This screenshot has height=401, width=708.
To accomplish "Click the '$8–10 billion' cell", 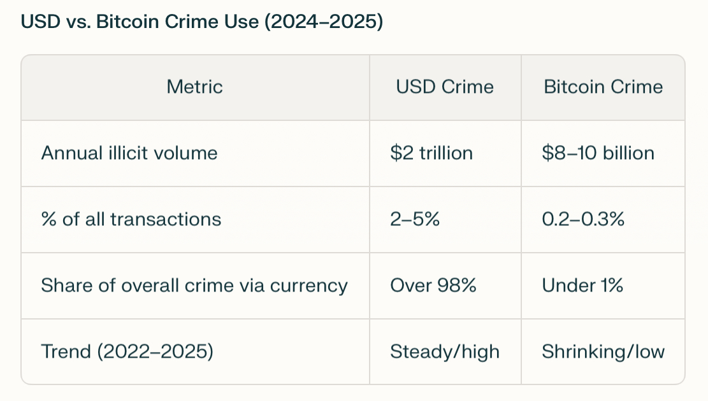I will point(598,153).
